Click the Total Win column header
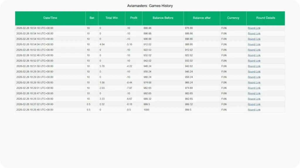This screenshot has height=168, width=300. click(x=112, y=18)
